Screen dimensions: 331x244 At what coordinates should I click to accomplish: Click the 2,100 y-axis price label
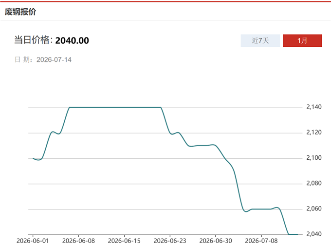(x=314, y=158)
